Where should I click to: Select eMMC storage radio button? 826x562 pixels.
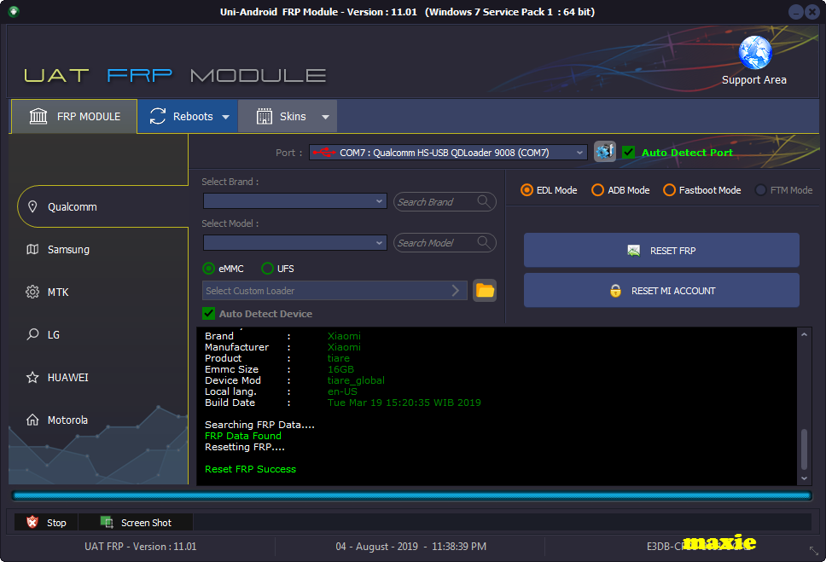click(x=208, y=269)
